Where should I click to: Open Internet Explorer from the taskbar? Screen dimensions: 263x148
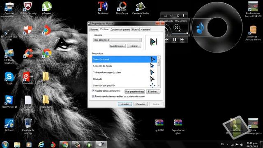(x=41, y=144)
